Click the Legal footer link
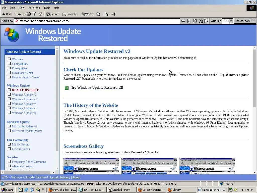 click(54, 177)
